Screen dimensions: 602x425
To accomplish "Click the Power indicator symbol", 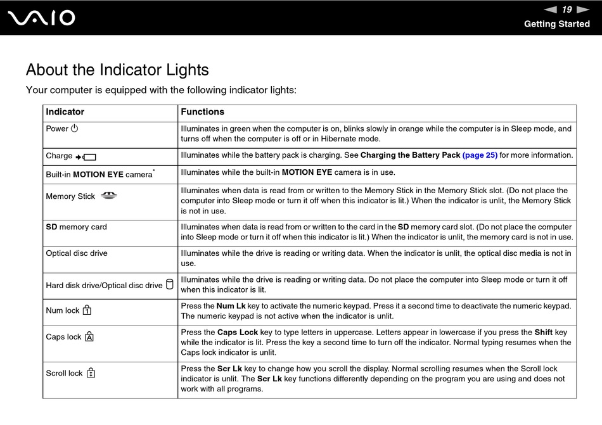I will pyautogui.click(x=75, y=129).
